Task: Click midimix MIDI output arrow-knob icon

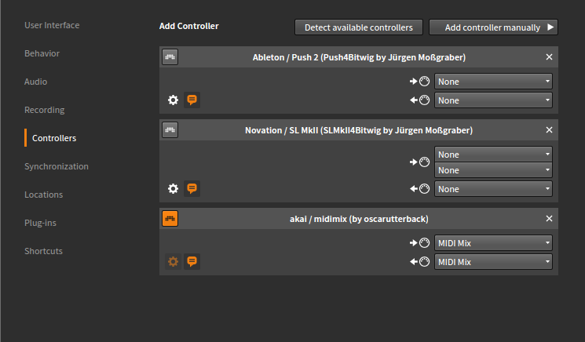Action: pyautogui.click(x=420, y=261)
